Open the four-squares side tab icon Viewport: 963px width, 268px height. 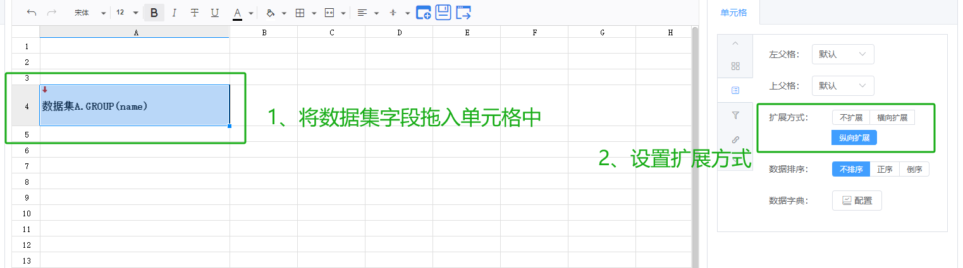[x=735, y=66]
